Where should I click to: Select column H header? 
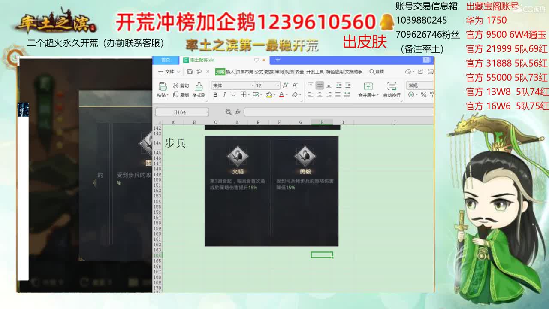(322, 122)
